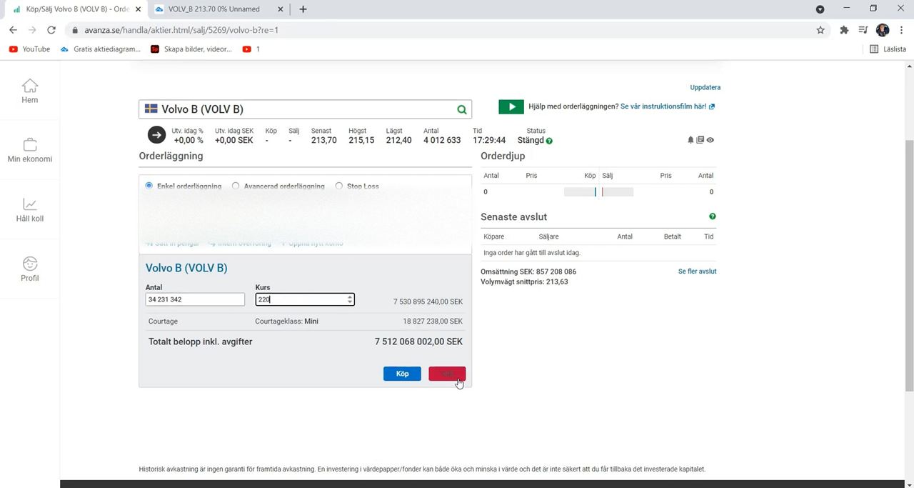This screenshot has width=914, height=488.
Task: Click the Kurs field stepper arrows
Action: (350, 299)
